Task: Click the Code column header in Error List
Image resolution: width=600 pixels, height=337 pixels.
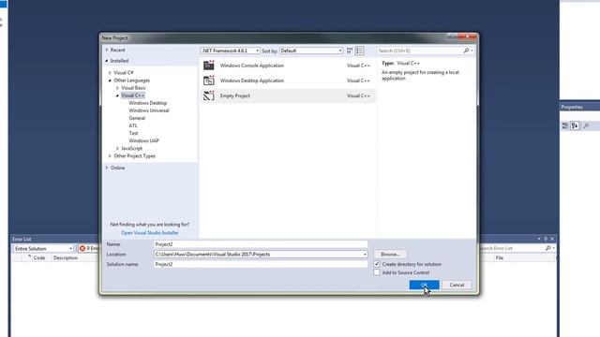Action: point(39,258)
